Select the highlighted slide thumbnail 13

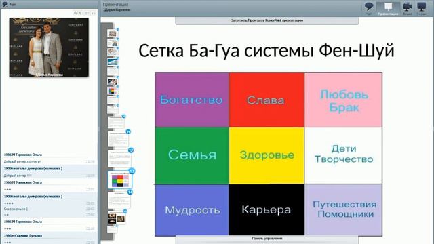(120, 180)
